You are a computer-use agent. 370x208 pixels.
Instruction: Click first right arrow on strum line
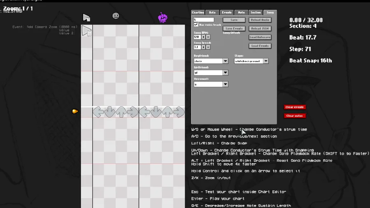click(x=133, y=112)
